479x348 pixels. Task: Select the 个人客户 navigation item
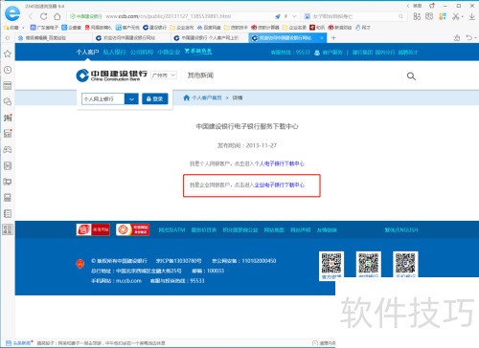87,52
